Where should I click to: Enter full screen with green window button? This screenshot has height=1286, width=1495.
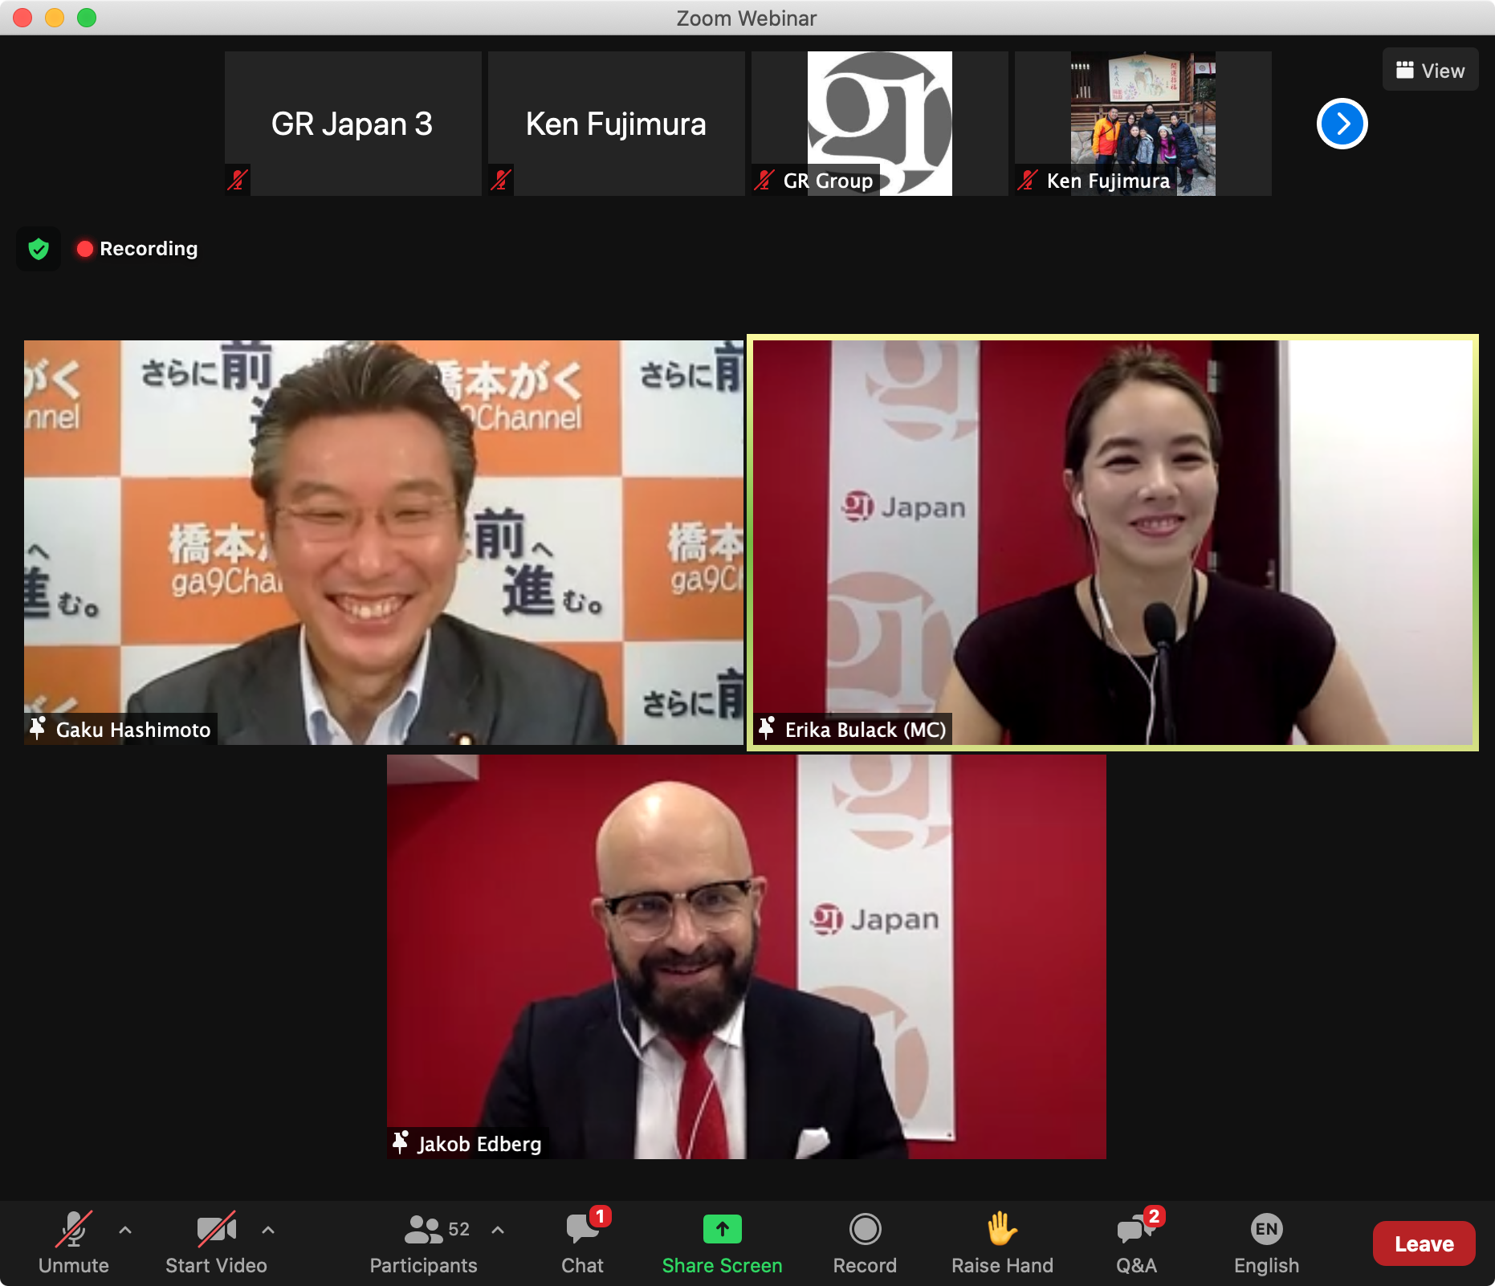tap(87, 18)
